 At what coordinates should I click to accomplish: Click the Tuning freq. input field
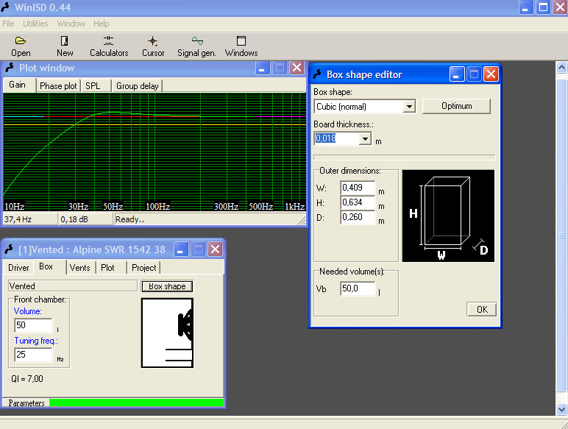pyautogui.click(x=33, y=355)
